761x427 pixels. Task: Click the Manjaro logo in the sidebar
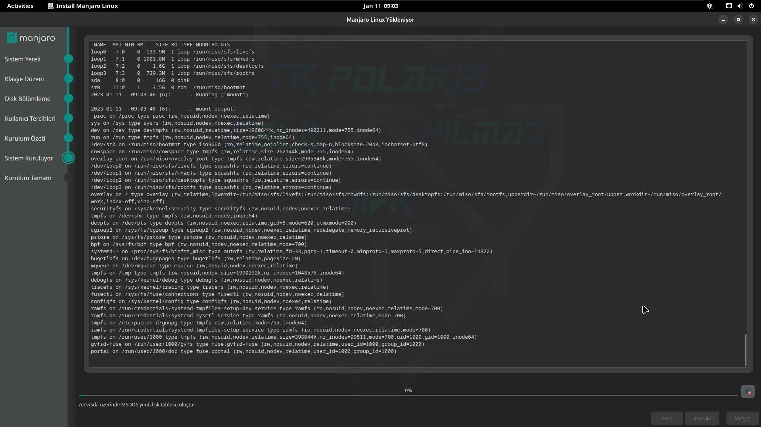[31, 38]
